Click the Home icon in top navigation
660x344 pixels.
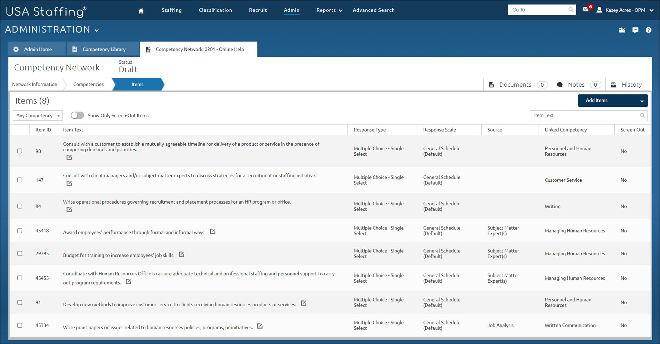tap(141, 11)
